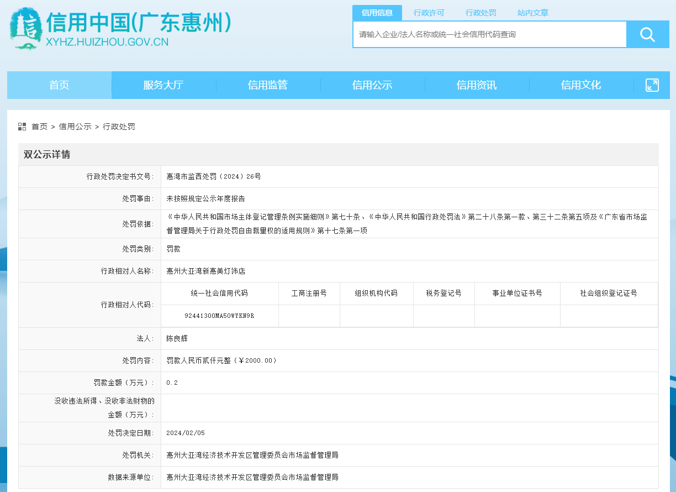676x492 pixels.
Task: Click the 罚款金额（万元） row label
Action: [x=124, y=383]
